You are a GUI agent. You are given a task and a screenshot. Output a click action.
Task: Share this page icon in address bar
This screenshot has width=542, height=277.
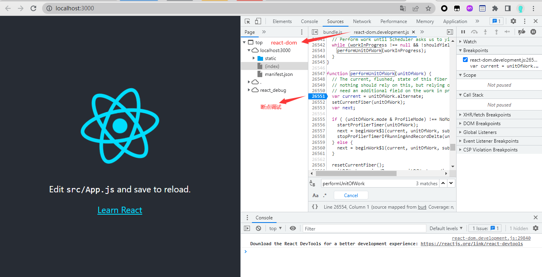tap(416, 8)
